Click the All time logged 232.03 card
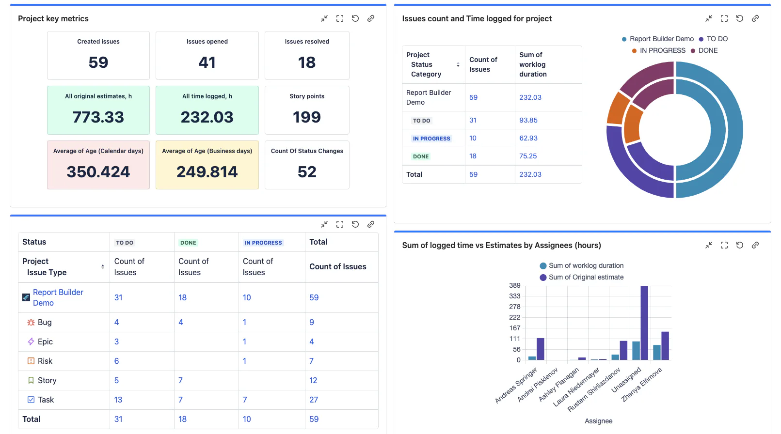781x434 pixels. point(207,110)
